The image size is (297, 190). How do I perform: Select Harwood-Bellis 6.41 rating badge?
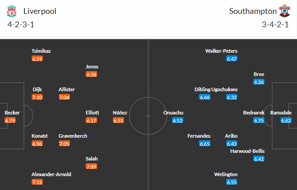(x=259, y=159)
